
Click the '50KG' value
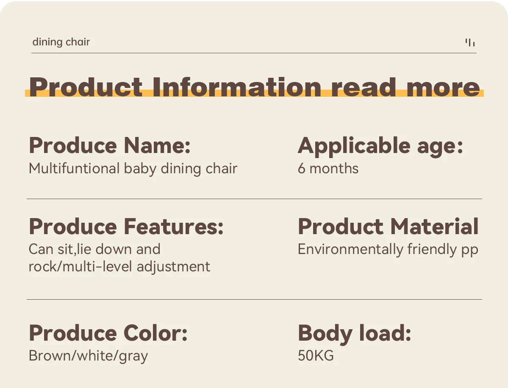316,356
